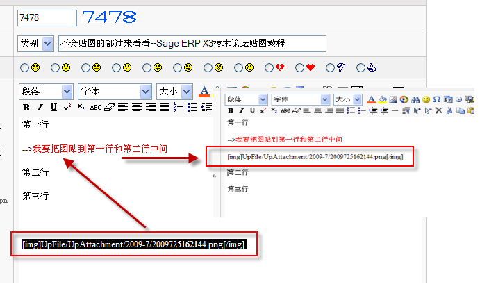The height and width of the screenshot is (300, 489).
Task: Click the find binoculars icon in right toolbar
Action: (x=415, y=99)
